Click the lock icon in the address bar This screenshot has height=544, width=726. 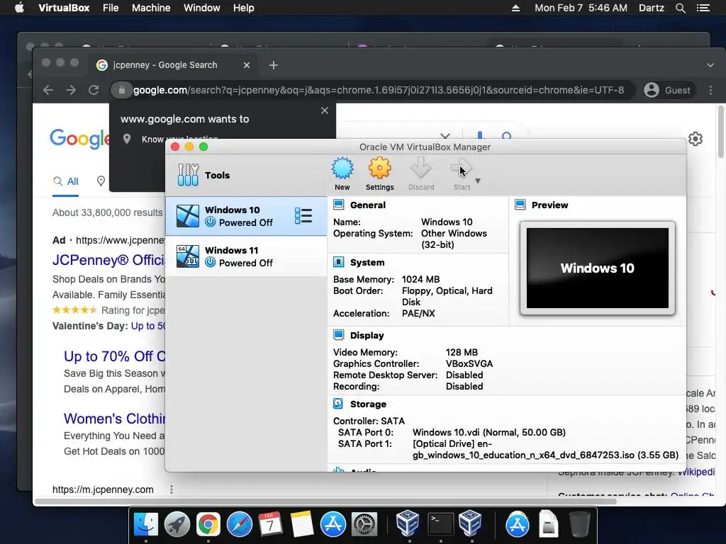(x=122, y=90)
